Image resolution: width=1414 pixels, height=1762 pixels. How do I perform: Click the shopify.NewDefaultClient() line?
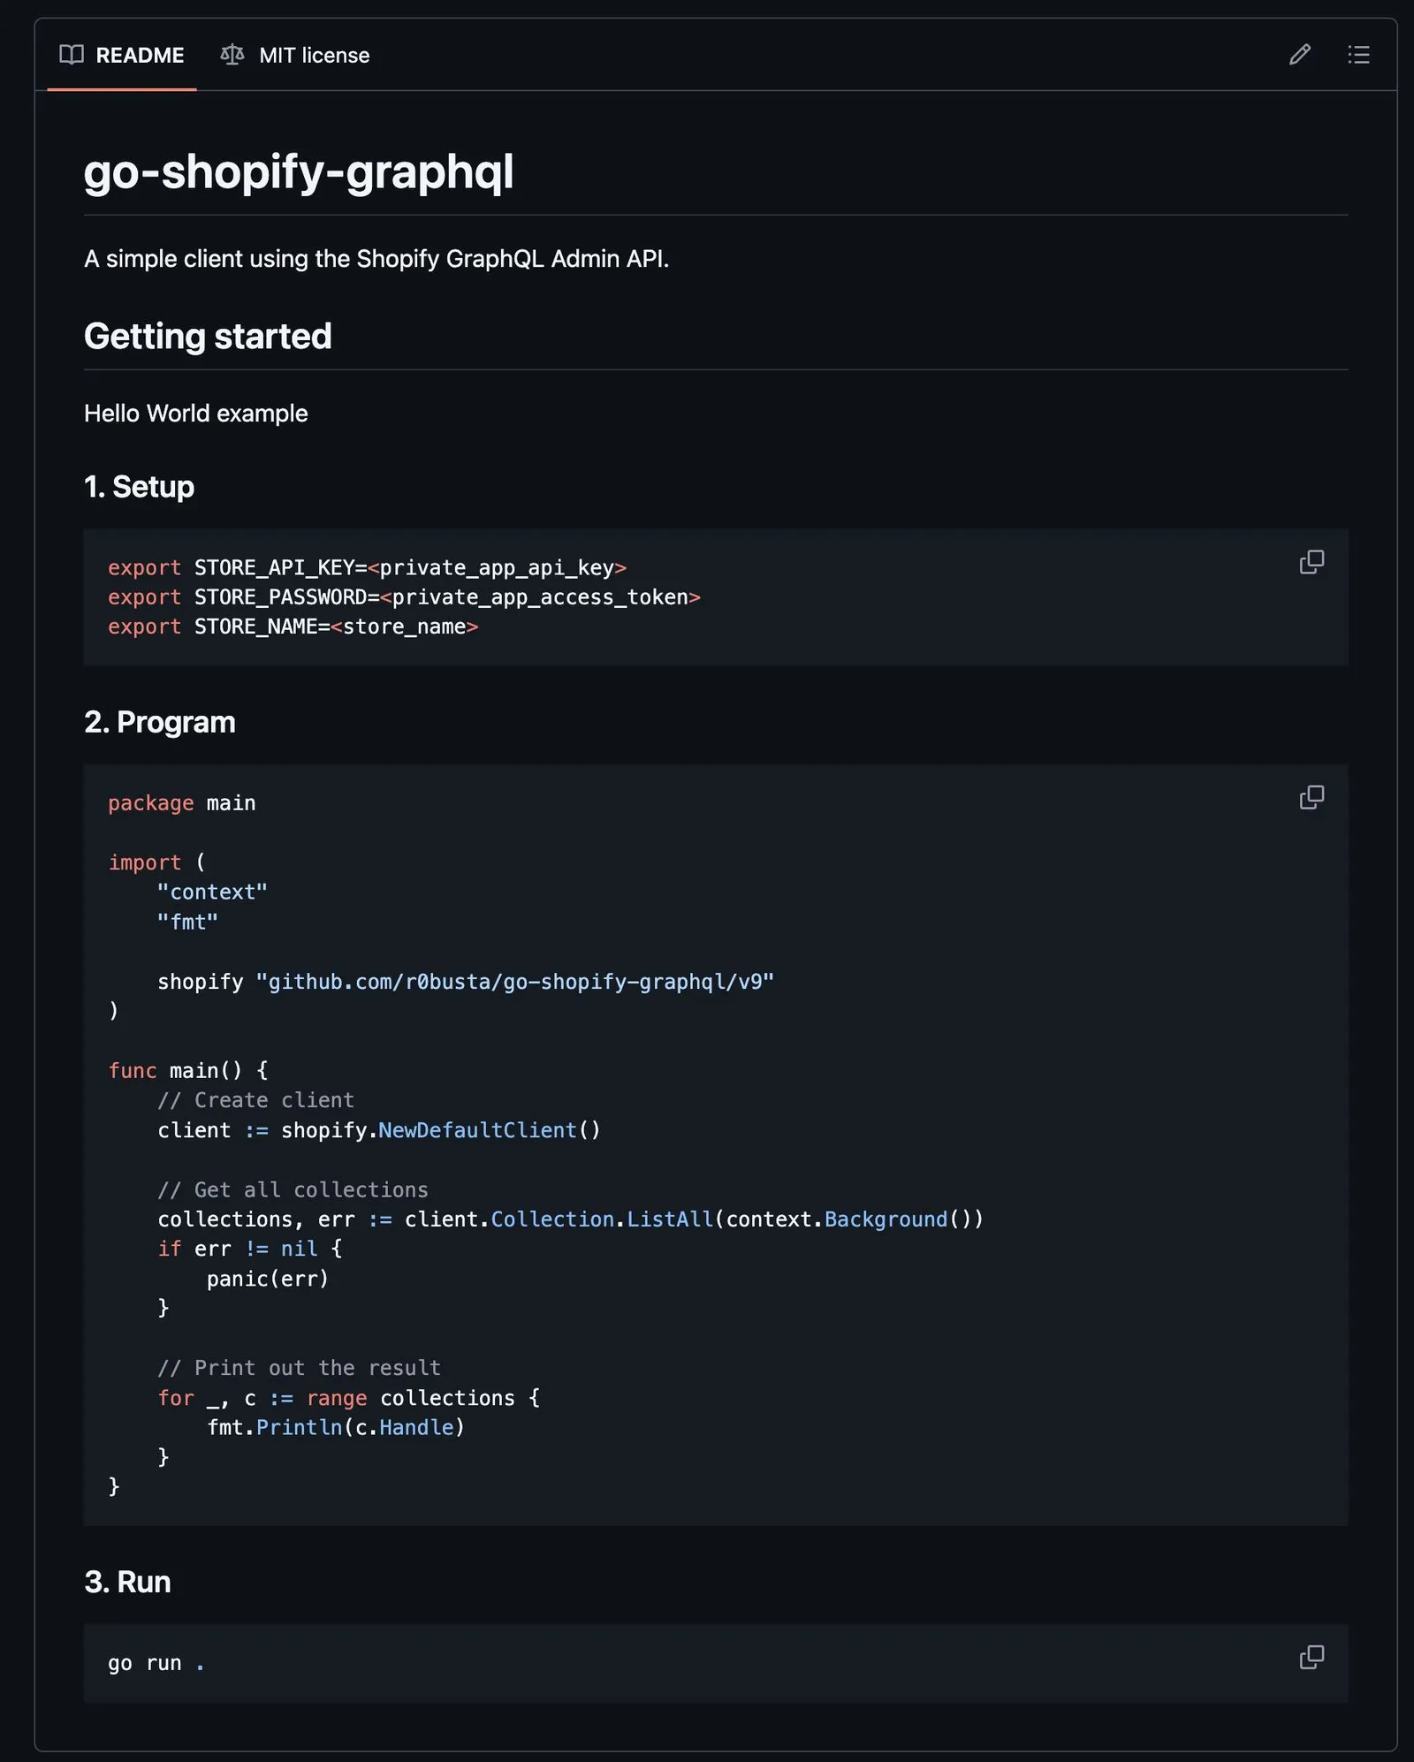pyautogui.click(x=379, y=1130)
